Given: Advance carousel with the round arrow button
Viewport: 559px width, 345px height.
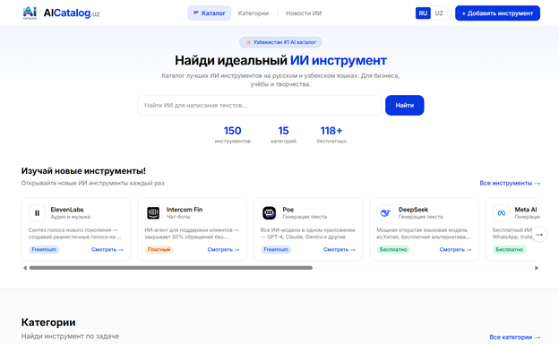Looking at the screenshot, I should click(539, 235).
